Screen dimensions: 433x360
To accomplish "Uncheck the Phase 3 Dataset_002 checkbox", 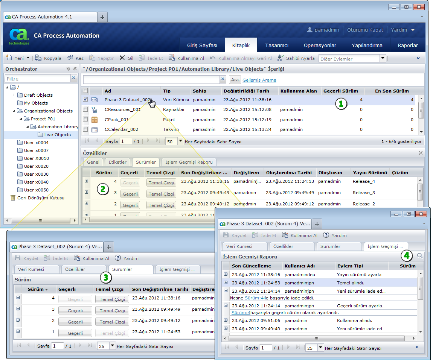I will click(85, 100).
